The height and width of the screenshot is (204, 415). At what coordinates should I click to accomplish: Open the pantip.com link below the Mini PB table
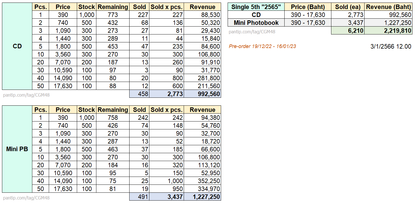tap(26, 198)
